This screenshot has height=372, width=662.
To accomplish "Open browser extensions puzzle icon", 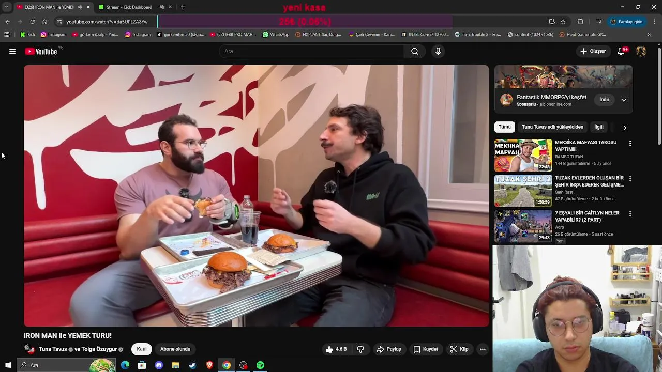I will (x=580, y=22).
